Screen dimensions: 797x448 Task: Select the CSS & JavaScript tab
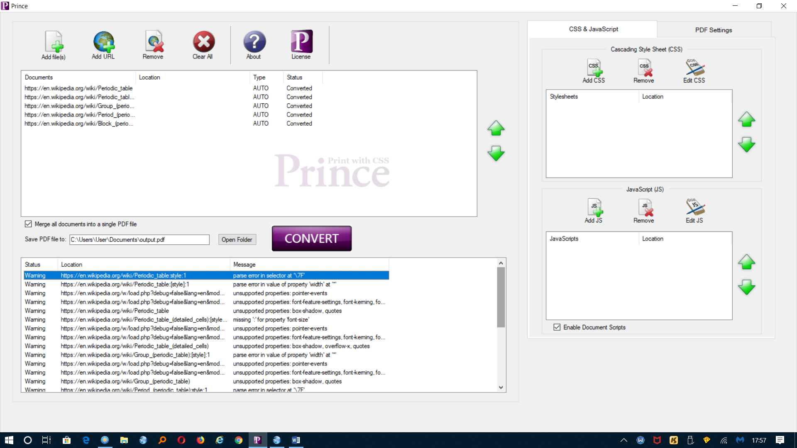pyautogui.click(x=593, y=29)
